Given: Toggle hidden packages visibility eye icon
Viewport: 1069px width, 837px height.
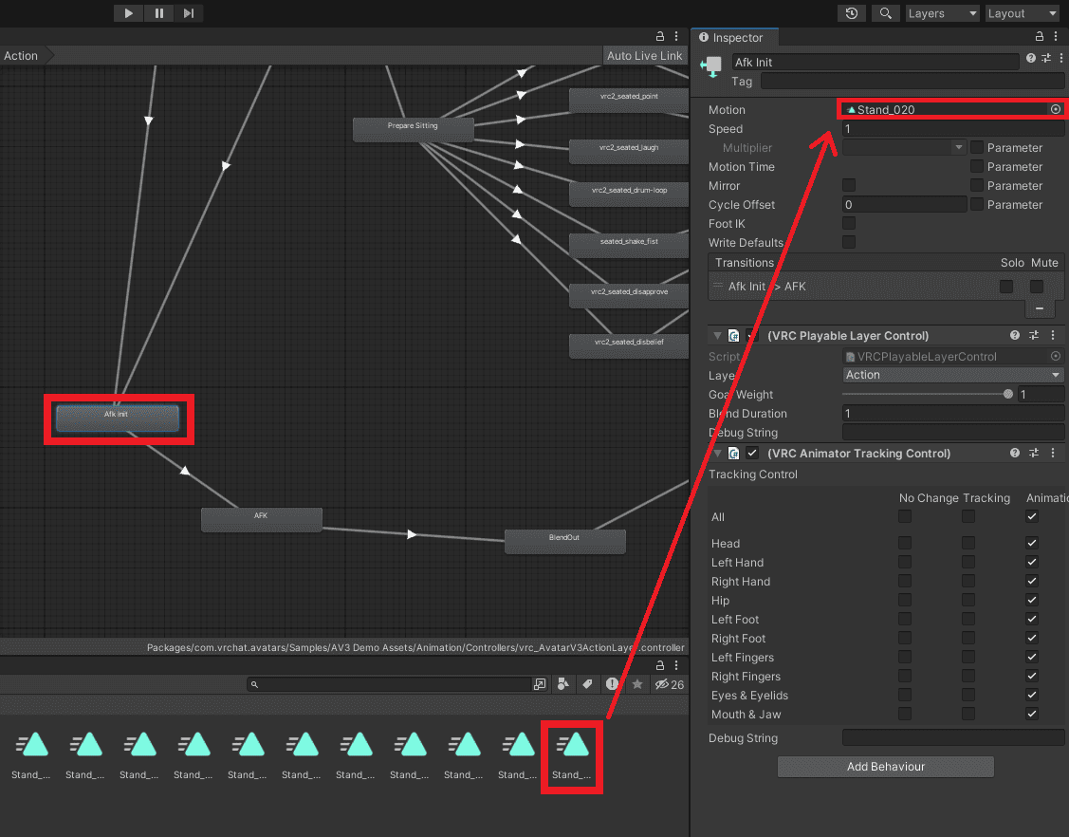Looking at the screenshot, I should 663,684.
